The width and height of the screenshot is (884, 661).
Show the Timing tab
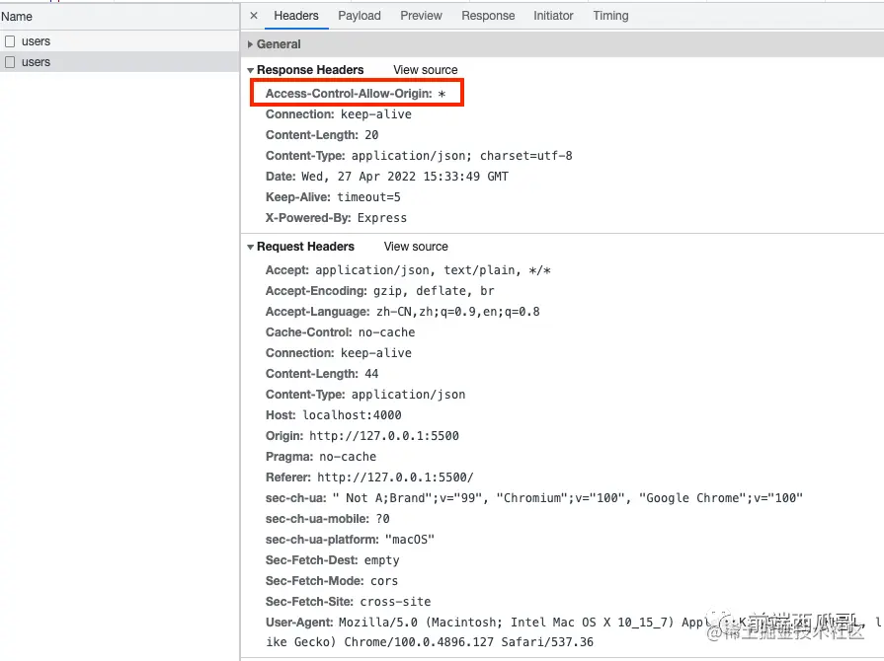(610, 16)
